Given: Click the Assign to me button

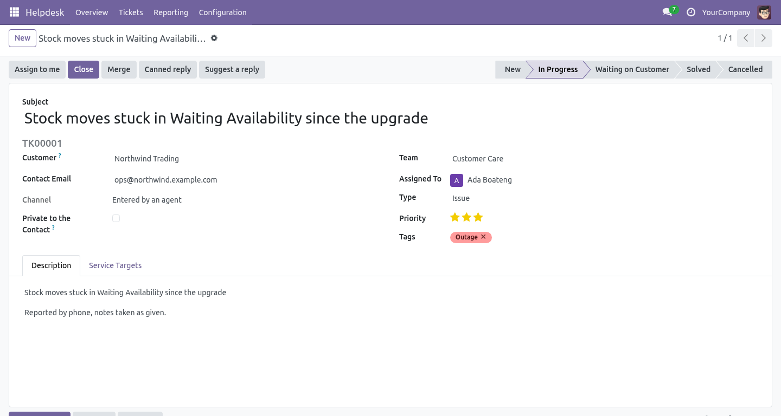Looking at the screenshot, I should [x=37, y=69].
